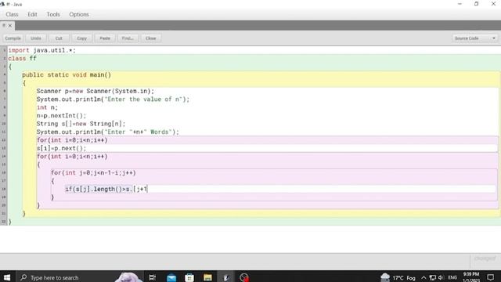Click the Paste toolbar button
This screenshot has width=501, height=282.
tap(105, 38)
